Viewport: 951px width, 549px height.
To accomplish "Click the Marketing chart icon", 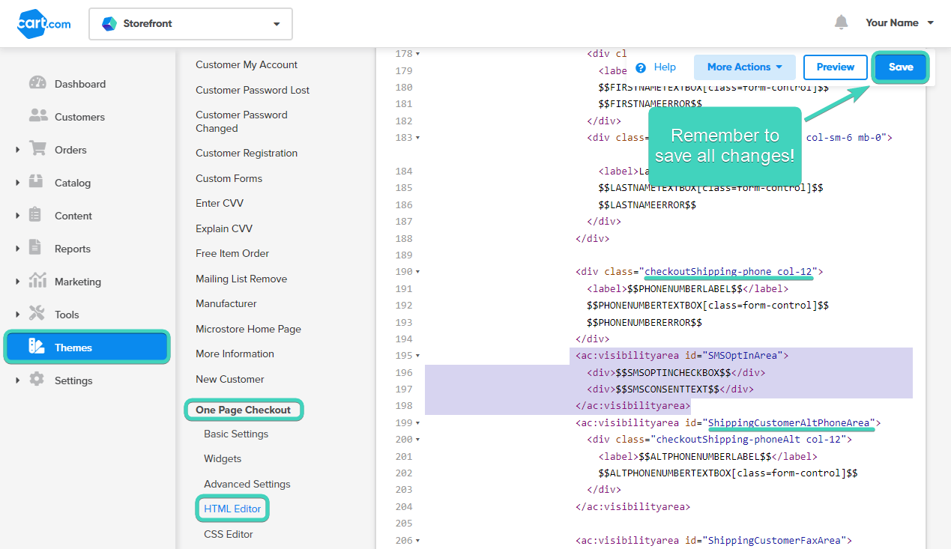I will [37, 281].
